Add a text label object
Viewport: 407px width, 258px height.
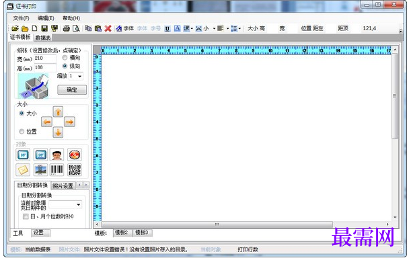pyautogui.click(x=23, y=155)
